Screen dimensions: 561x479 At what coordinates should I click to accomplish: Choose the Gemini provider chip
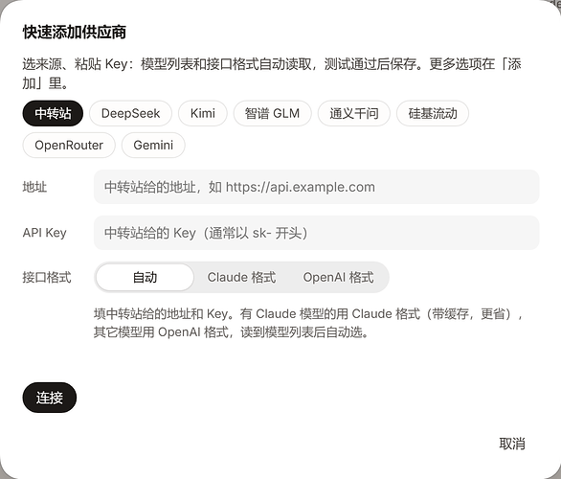(153, 146)
